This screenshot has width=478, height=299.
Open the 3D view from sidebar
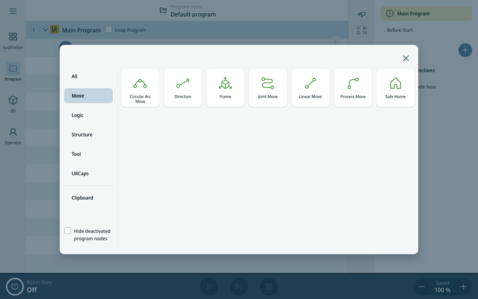pyautogui.click(x=13, y=103)
